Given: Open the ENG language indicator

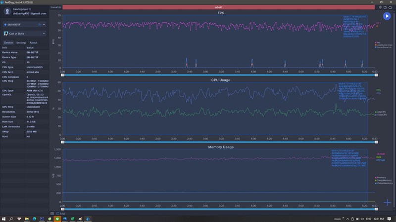Looking at the screenshot, I should coord(368,219).
